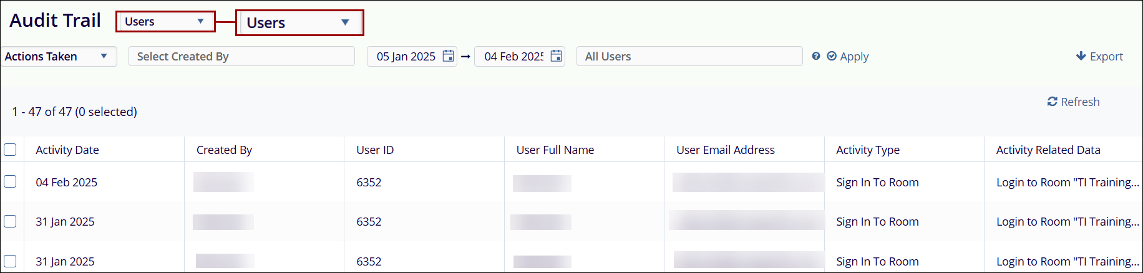
Task: Toggle the select-all checkbox in table header
Action: tap(10, 150)
